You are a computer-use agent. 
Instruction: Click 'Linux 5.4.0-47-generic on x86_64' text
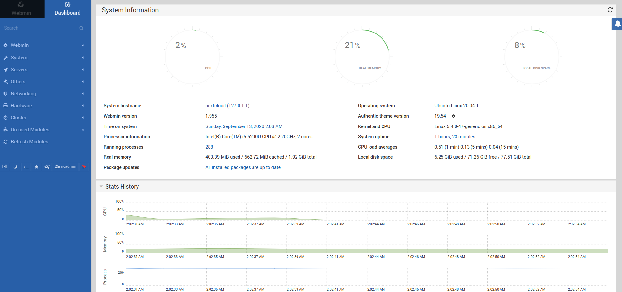[x=468, y=126]
